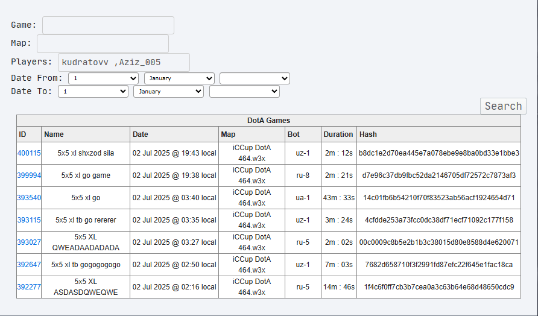Click the ID column header
The image size is (538, 316).
pyautogui.click(x=29, y=134)
